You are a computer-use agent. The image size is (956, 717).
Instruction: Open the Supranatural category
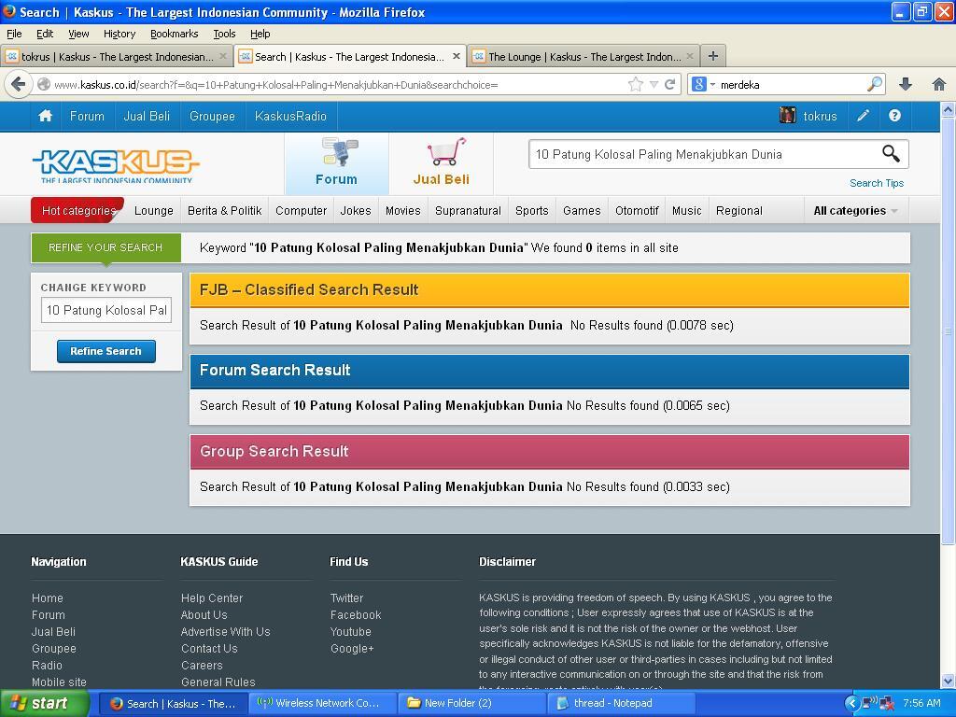(469, 211)
